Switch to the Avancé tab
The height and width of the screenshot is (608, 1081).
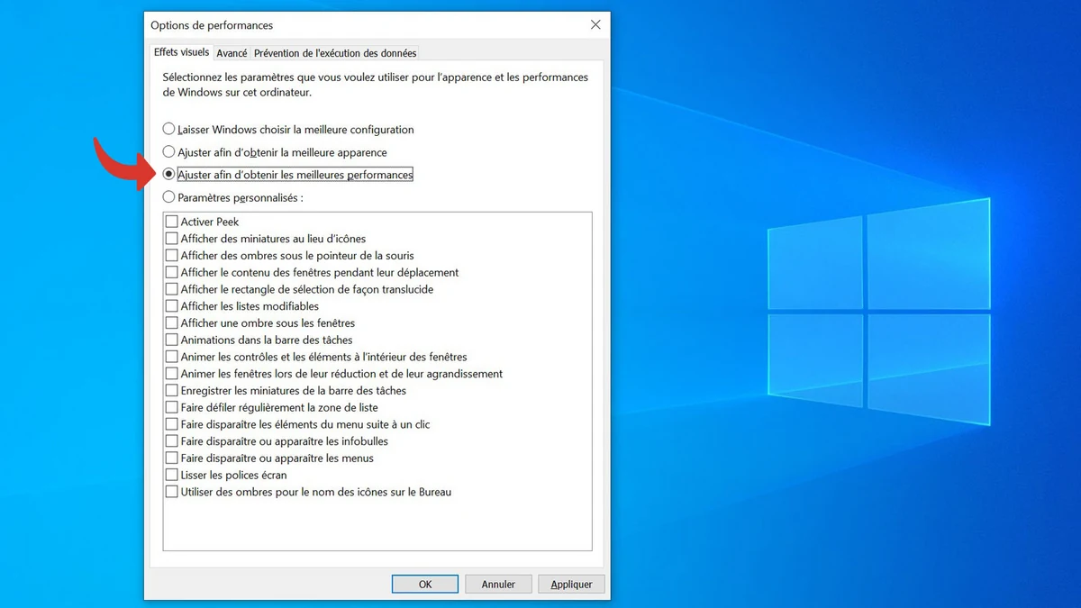[x=232, y=52]
